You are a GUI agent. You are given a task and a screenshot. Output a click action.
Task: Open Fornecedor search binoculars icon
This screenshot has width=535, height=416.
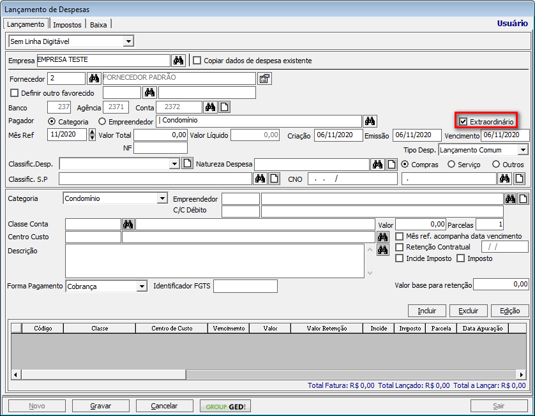94,78
